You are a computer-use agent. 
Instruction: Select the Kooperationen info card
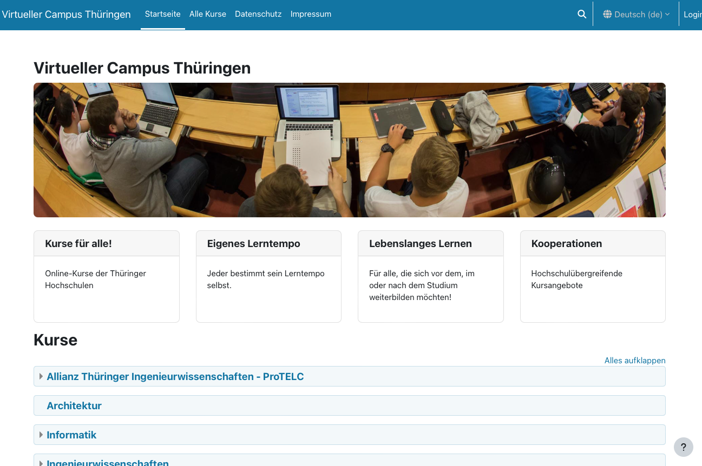593,276
